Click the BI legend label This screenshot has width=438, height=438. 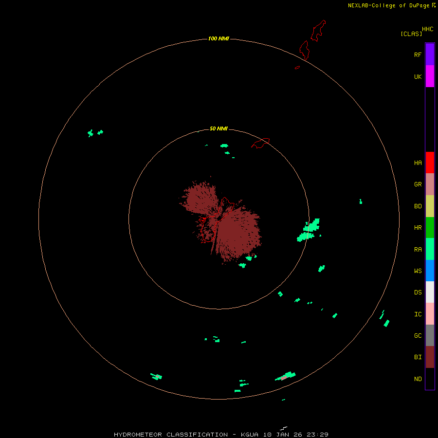click(x=418, y=357)
